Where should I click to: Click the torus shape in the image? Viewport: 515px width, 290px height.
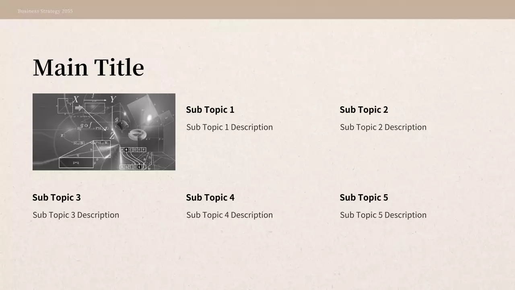point(138,134)
